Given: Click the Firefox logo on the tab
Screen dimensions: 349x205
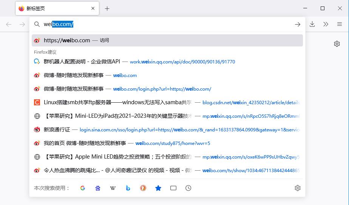Looking at the screenshot, I should click(22, 8).
